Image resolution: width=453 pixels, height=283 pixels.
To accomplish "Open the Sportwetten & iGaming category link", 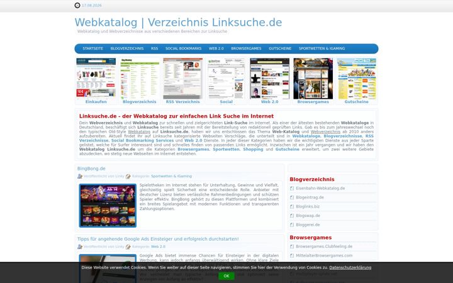I will tap(171, 176).
